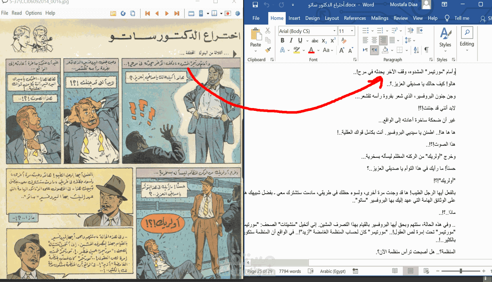492x282 pixels.
Task: Open the comic viewer's folder icon
Action: click(113, 13)
